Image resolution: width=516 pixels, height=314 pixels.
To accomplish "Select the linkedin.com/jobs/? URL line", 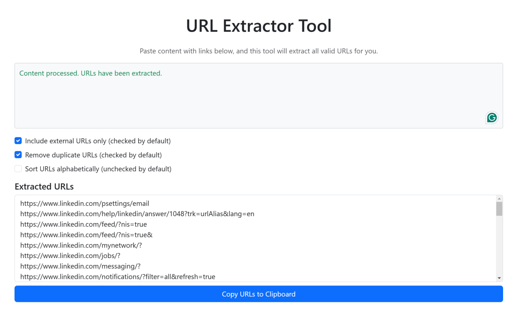I will point(70,256).
